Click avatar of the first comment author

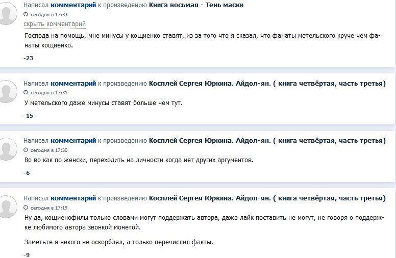[x=8, y=12]
